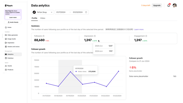
Task: Click the Inspiration icon
Action: (6, 43)
